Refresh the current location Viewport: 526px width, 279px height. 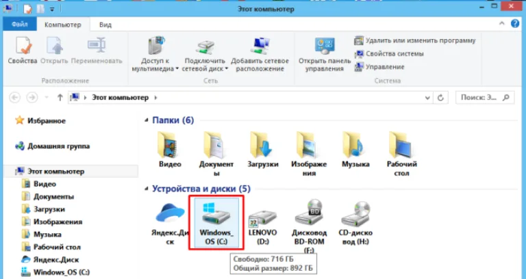click(440, 98)
